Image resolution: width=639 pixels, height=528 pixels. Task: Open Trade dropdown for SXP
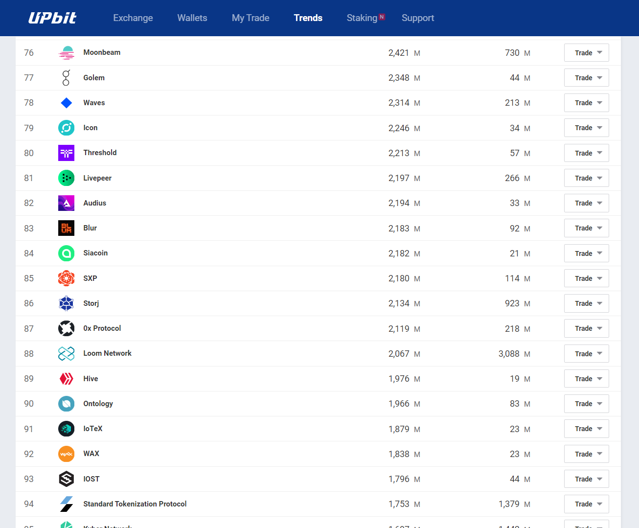587,278
